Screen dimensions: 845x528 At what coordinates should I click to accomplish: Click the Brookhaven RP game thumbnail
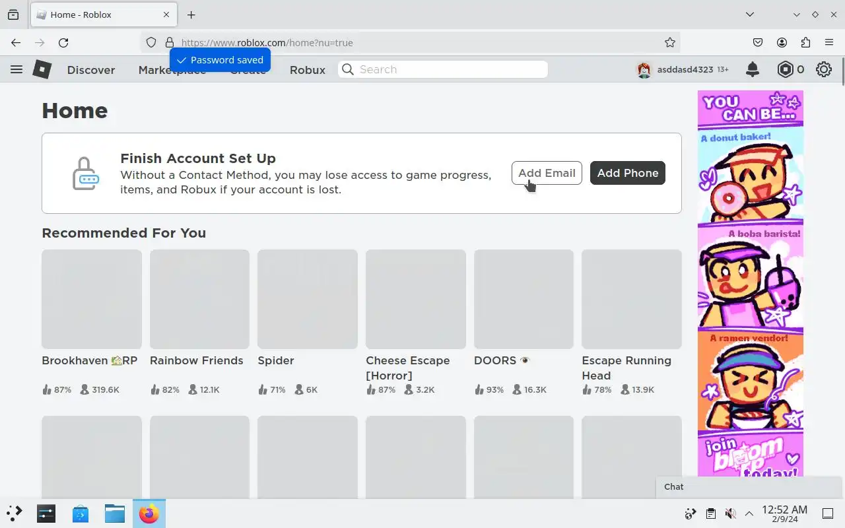pos(92,299)
